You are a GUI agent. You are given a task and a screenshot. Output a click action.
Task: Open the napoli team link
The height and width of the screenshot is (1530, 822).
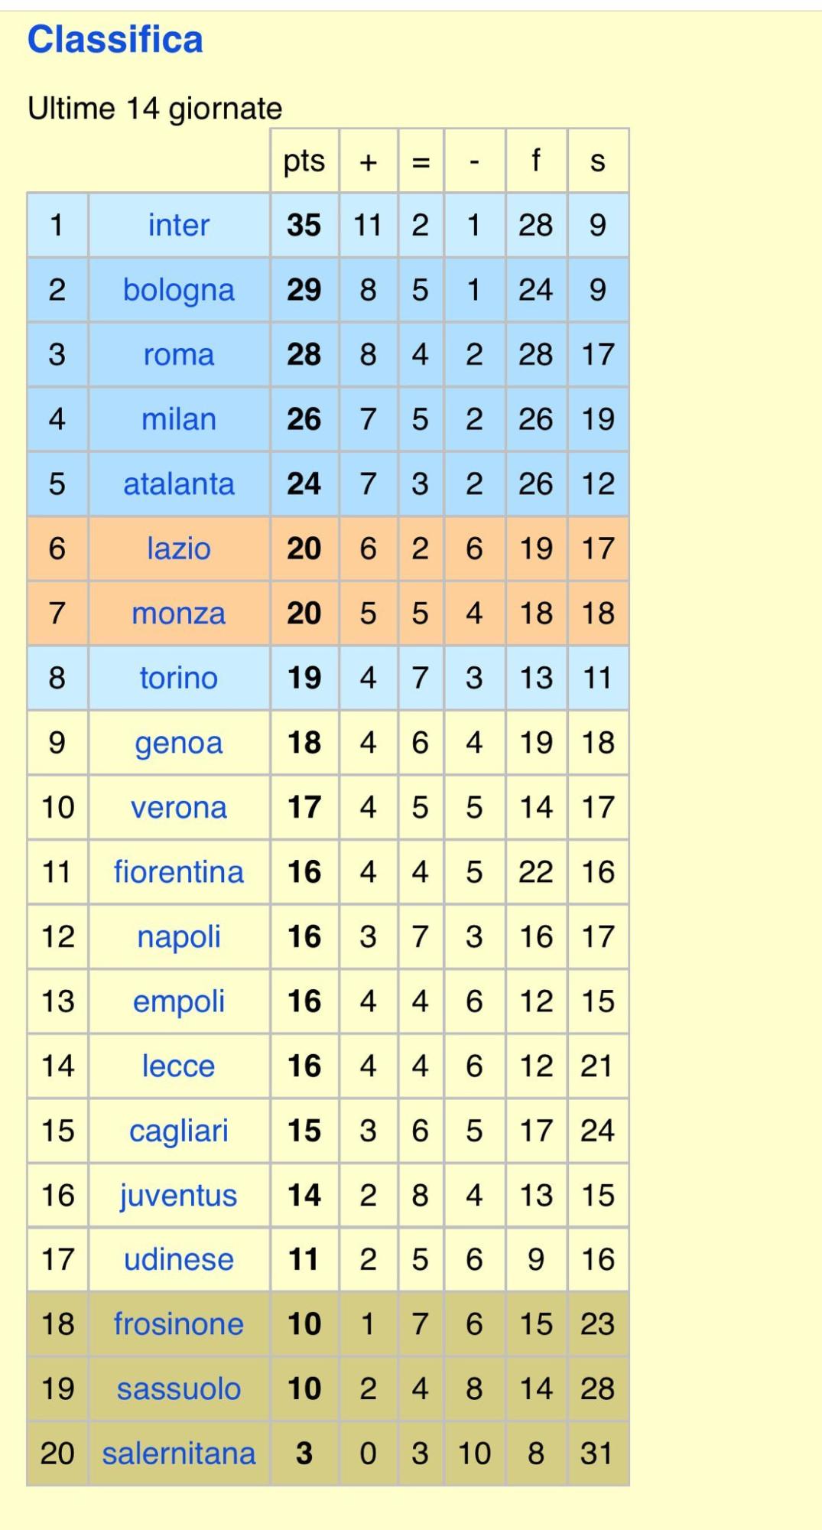pyautogui.click(x=178, y=936)
